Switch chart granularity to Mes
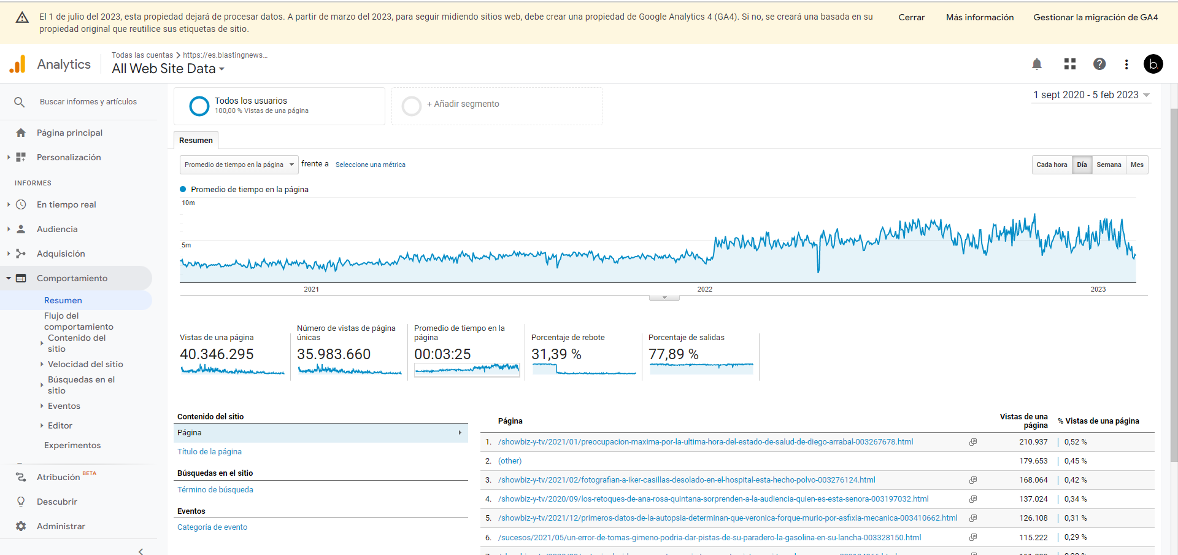This screenshot has height=555, width=1178. pyautogui.click(x=1137, y=165)
